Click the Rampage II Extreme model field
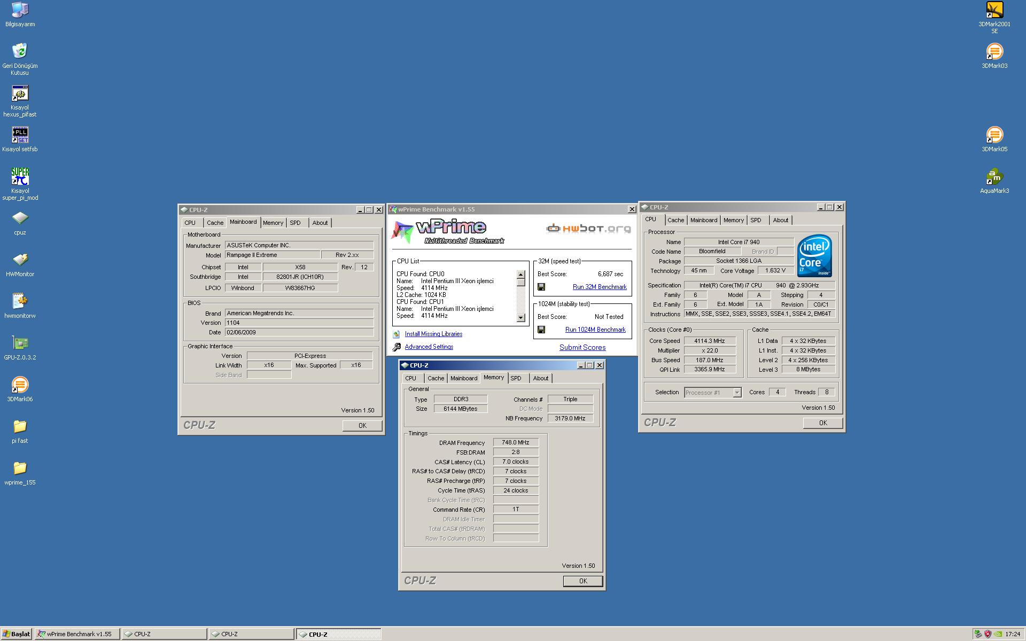Screen dimensions: 1026x641 pos(273,255)
